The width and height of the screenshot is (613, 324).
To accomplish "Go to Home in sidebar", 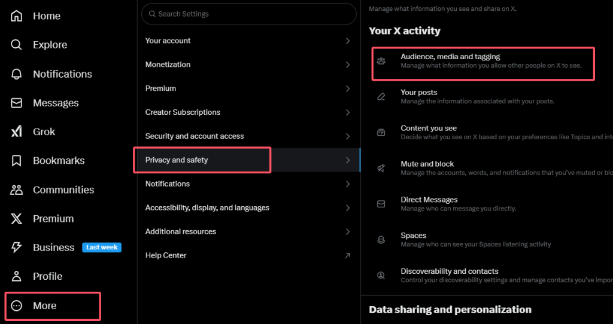I will point(47,16).
